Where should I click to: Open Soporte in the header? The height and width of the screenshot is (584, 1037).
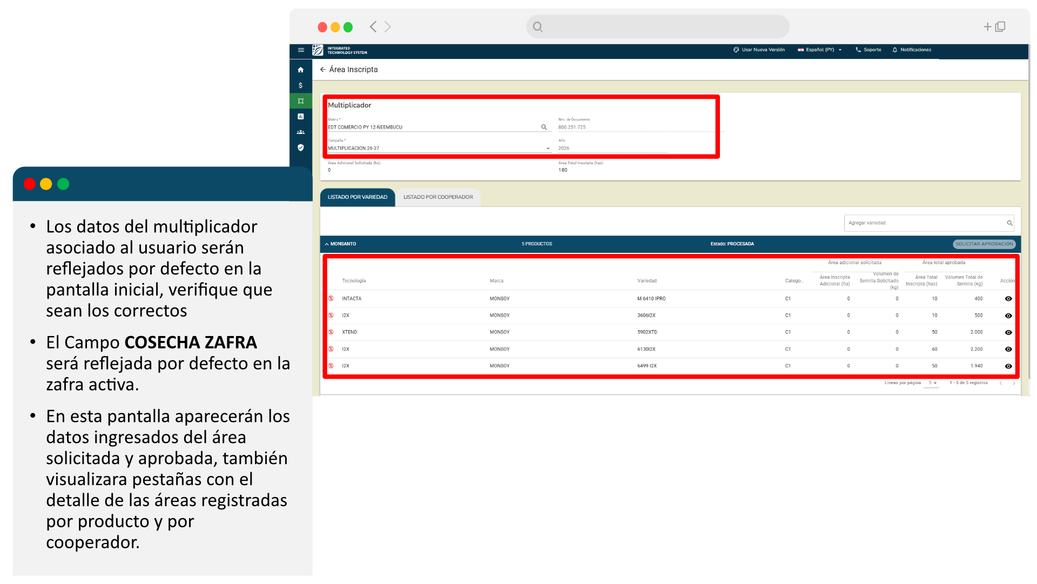tap(868, 50)
